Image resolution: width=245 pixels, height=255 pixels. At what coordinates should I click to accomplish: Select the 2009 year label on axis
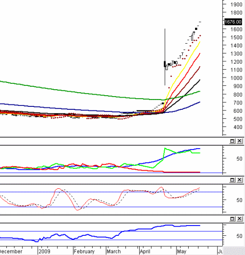pos(45,251)
